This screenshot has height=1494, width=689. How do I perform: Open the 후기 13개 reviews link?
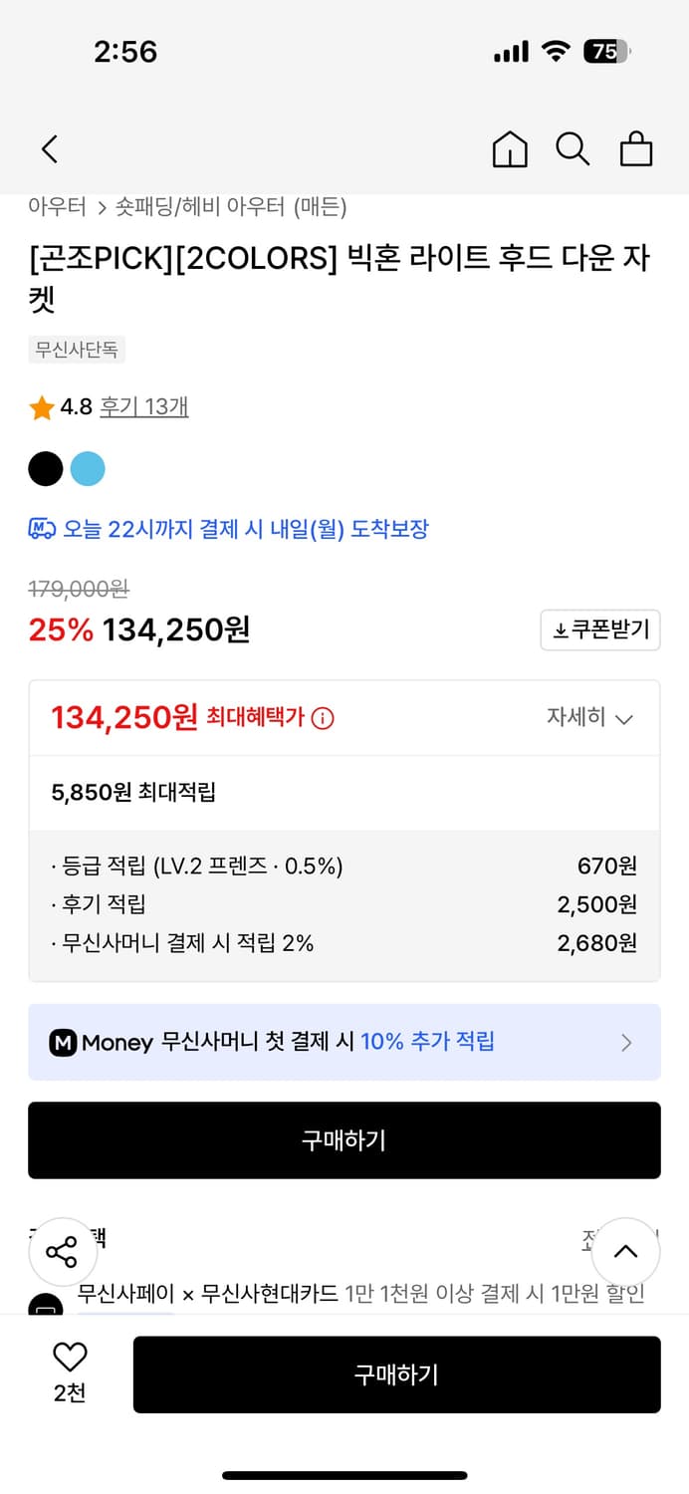click(x=144, y=406)
